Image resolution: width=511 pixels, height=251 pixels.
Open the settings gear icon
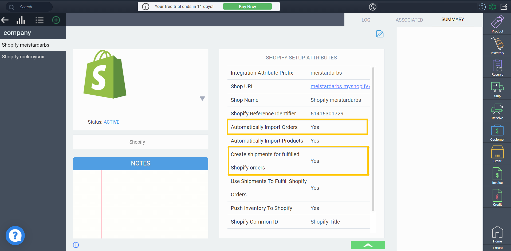493,7
